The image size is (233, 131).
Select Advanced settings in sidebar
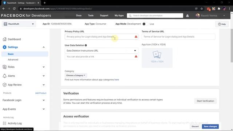pyautogui.click(x=13, y=60)
